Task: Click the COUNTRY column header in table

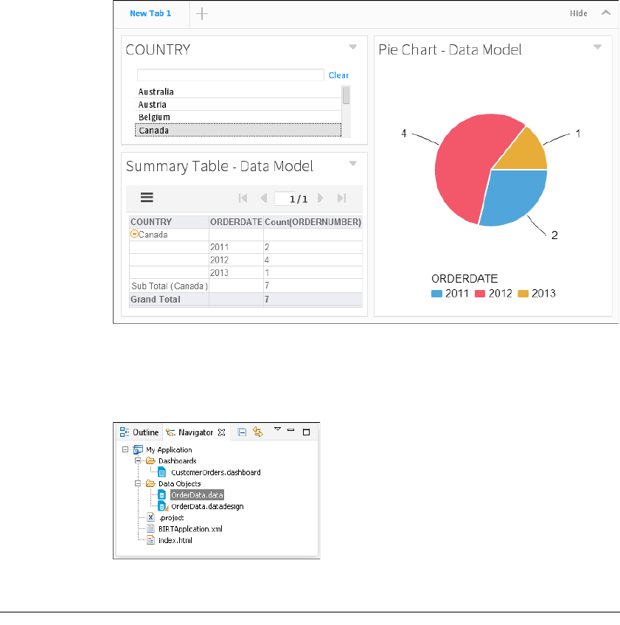Action: (x=170, y=222)
